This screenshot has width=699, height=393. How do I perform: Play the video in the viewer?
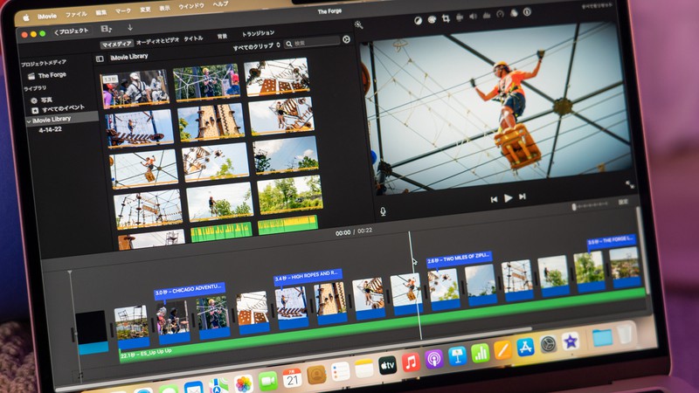click(x=508, y=198)
